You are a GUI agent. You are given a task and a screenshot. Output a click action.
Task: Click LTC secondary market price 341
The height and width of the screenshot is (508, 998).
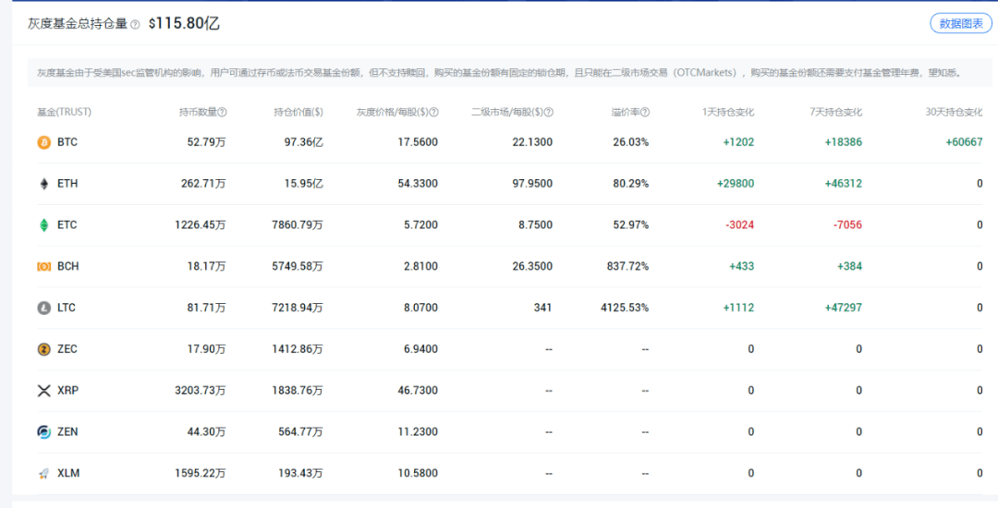[543, 307]
